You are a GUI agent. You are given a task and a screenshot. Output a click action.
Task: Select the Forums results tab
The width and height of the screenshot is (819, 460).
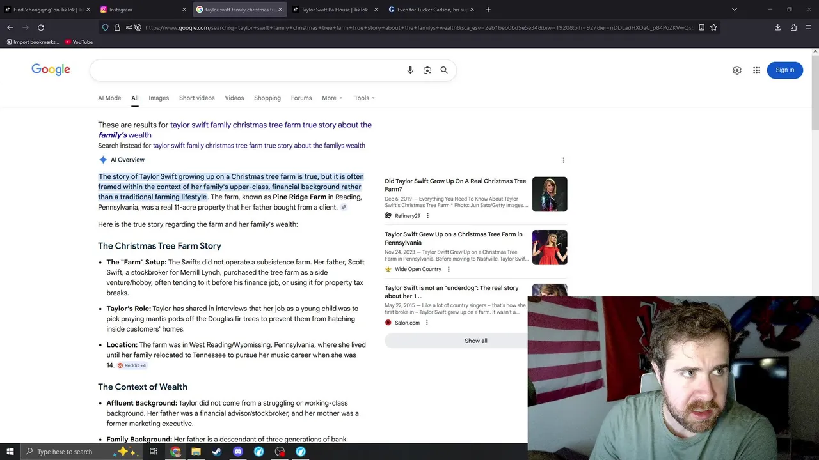[301, 98]
